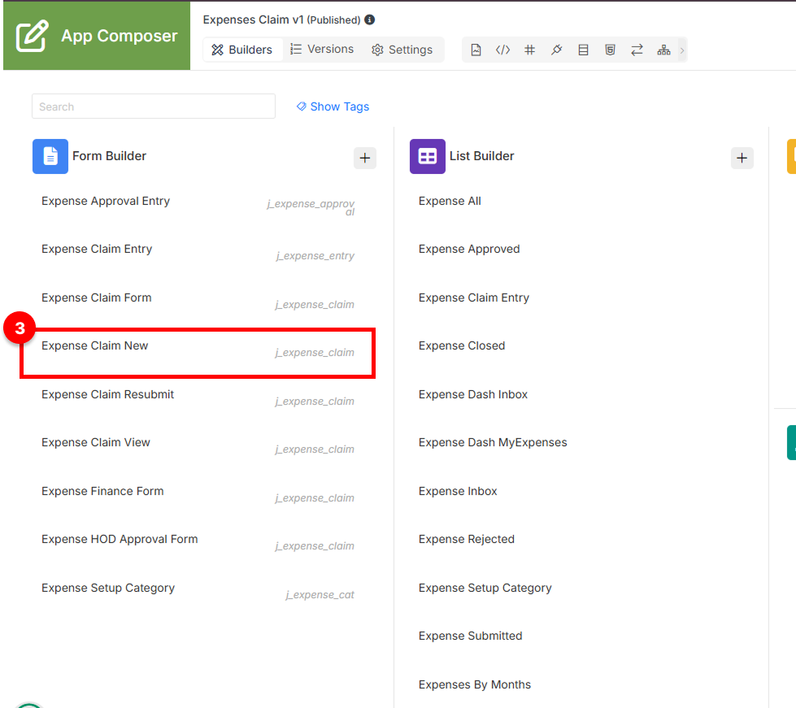This screenshot has width=796, height=708.
Task: Expand toolbar with right chevron arrow
Action: coord(682,50)
